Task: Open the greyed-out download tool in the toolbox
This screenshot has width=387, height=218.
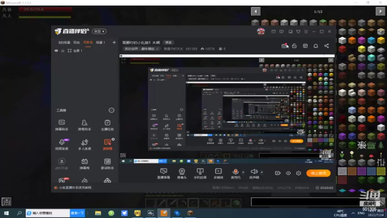Action: point(62,164)
